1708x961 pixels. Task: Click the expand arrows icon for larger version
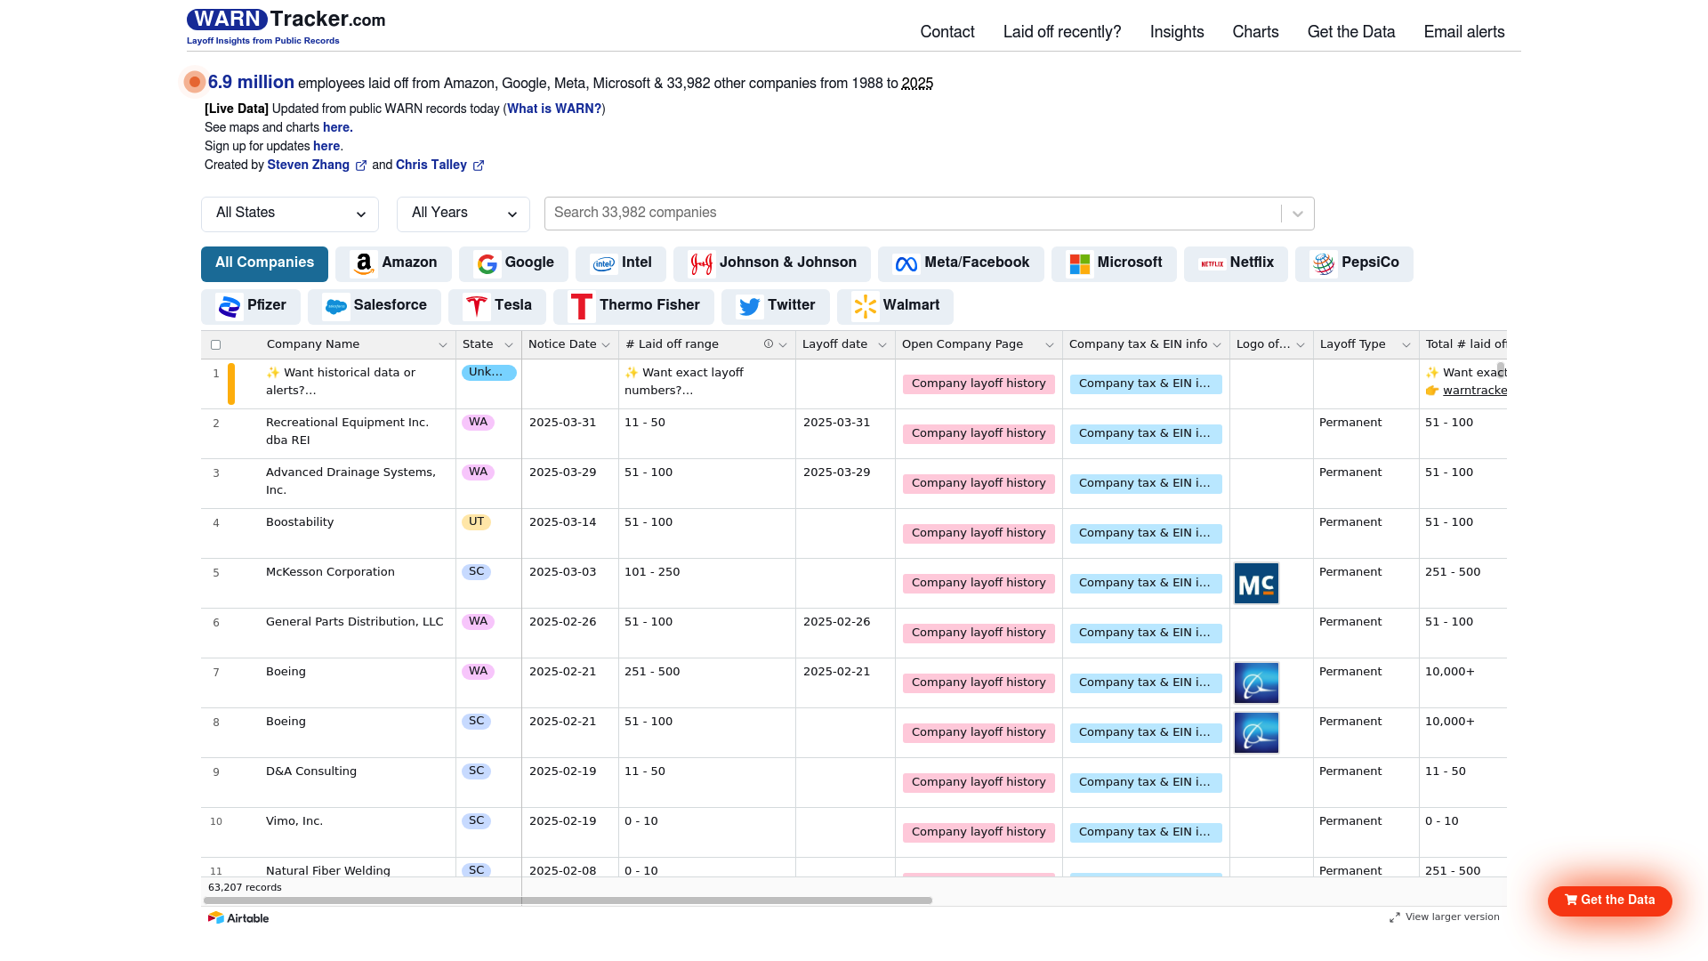point(1395,917)
